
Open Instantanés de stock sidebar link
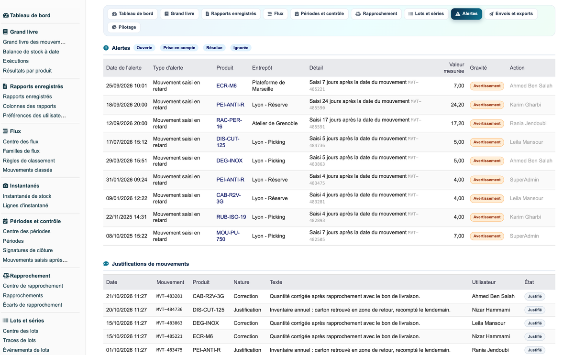[27, 196]
